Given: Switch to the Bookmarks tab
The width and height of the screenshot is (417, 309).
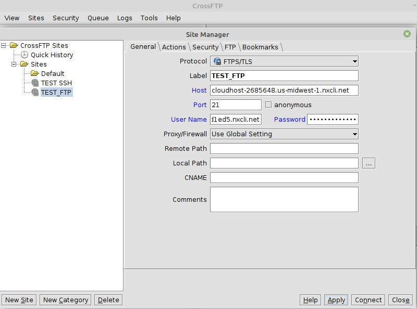Looking at the screenshot, I should point(260,47).
